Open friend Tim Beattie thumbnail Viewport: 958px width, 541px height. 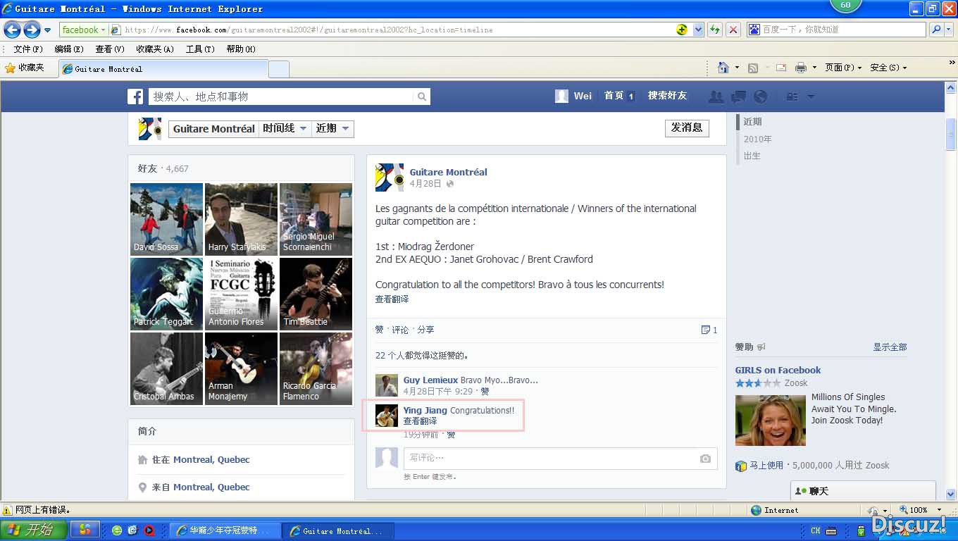pyautogui.click(x=316, y=294)
